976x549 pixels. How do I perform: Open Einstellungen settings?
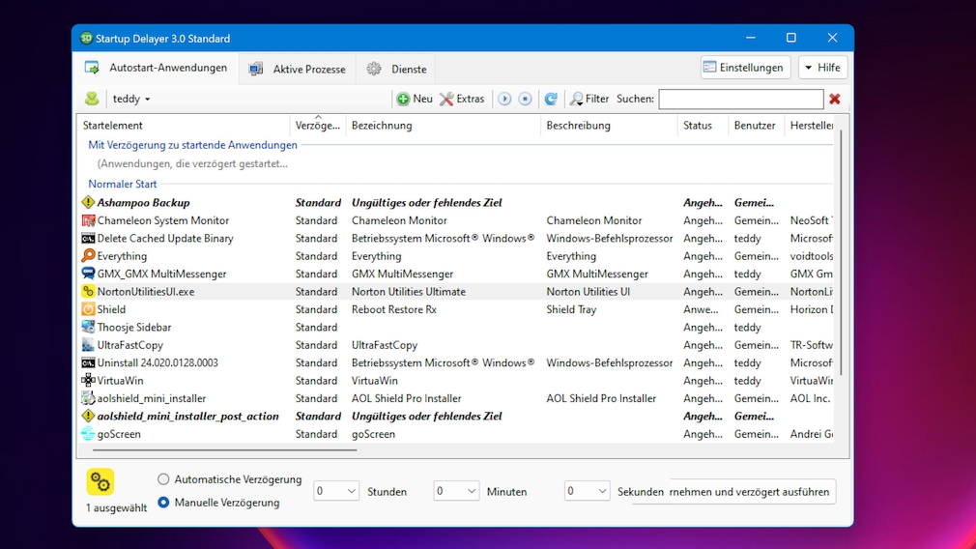tap(745, 68)
